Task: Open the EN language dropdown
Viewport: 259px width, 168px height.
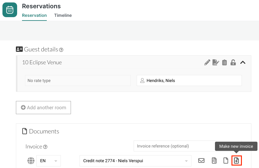Action: click(x=48, y=161)
